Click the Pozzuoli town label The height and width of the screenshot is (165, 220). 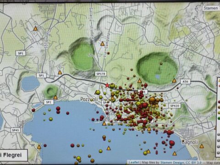click(x=89, y=99)
